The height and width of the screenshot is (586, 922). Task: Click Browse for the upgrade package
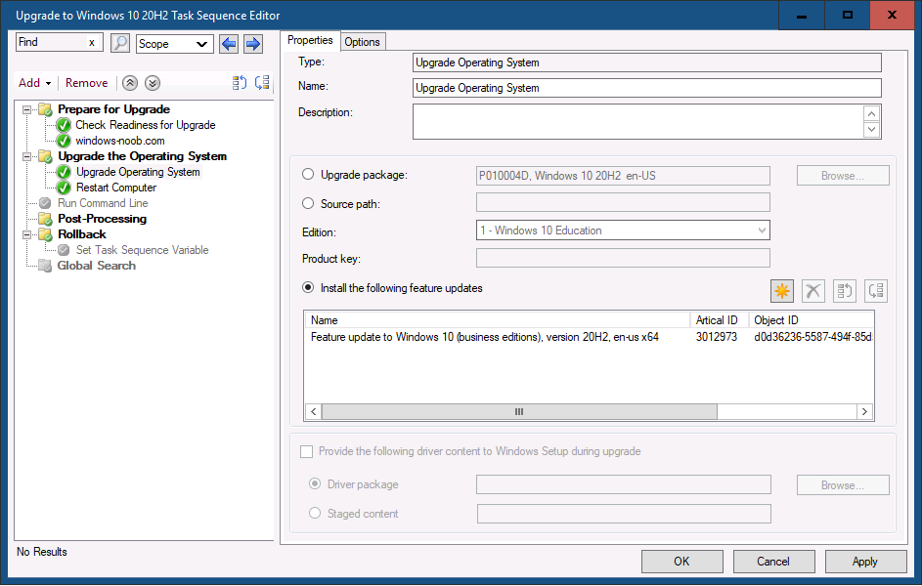843,176
